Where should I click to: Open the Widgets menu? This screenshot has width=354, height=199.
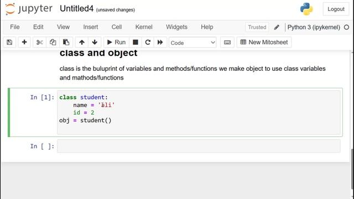pos(176,27)
